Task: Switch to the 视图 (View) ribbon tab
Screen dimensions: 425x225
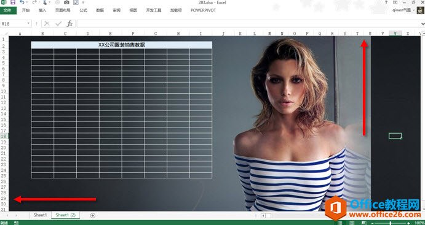Action: [133, 10]
